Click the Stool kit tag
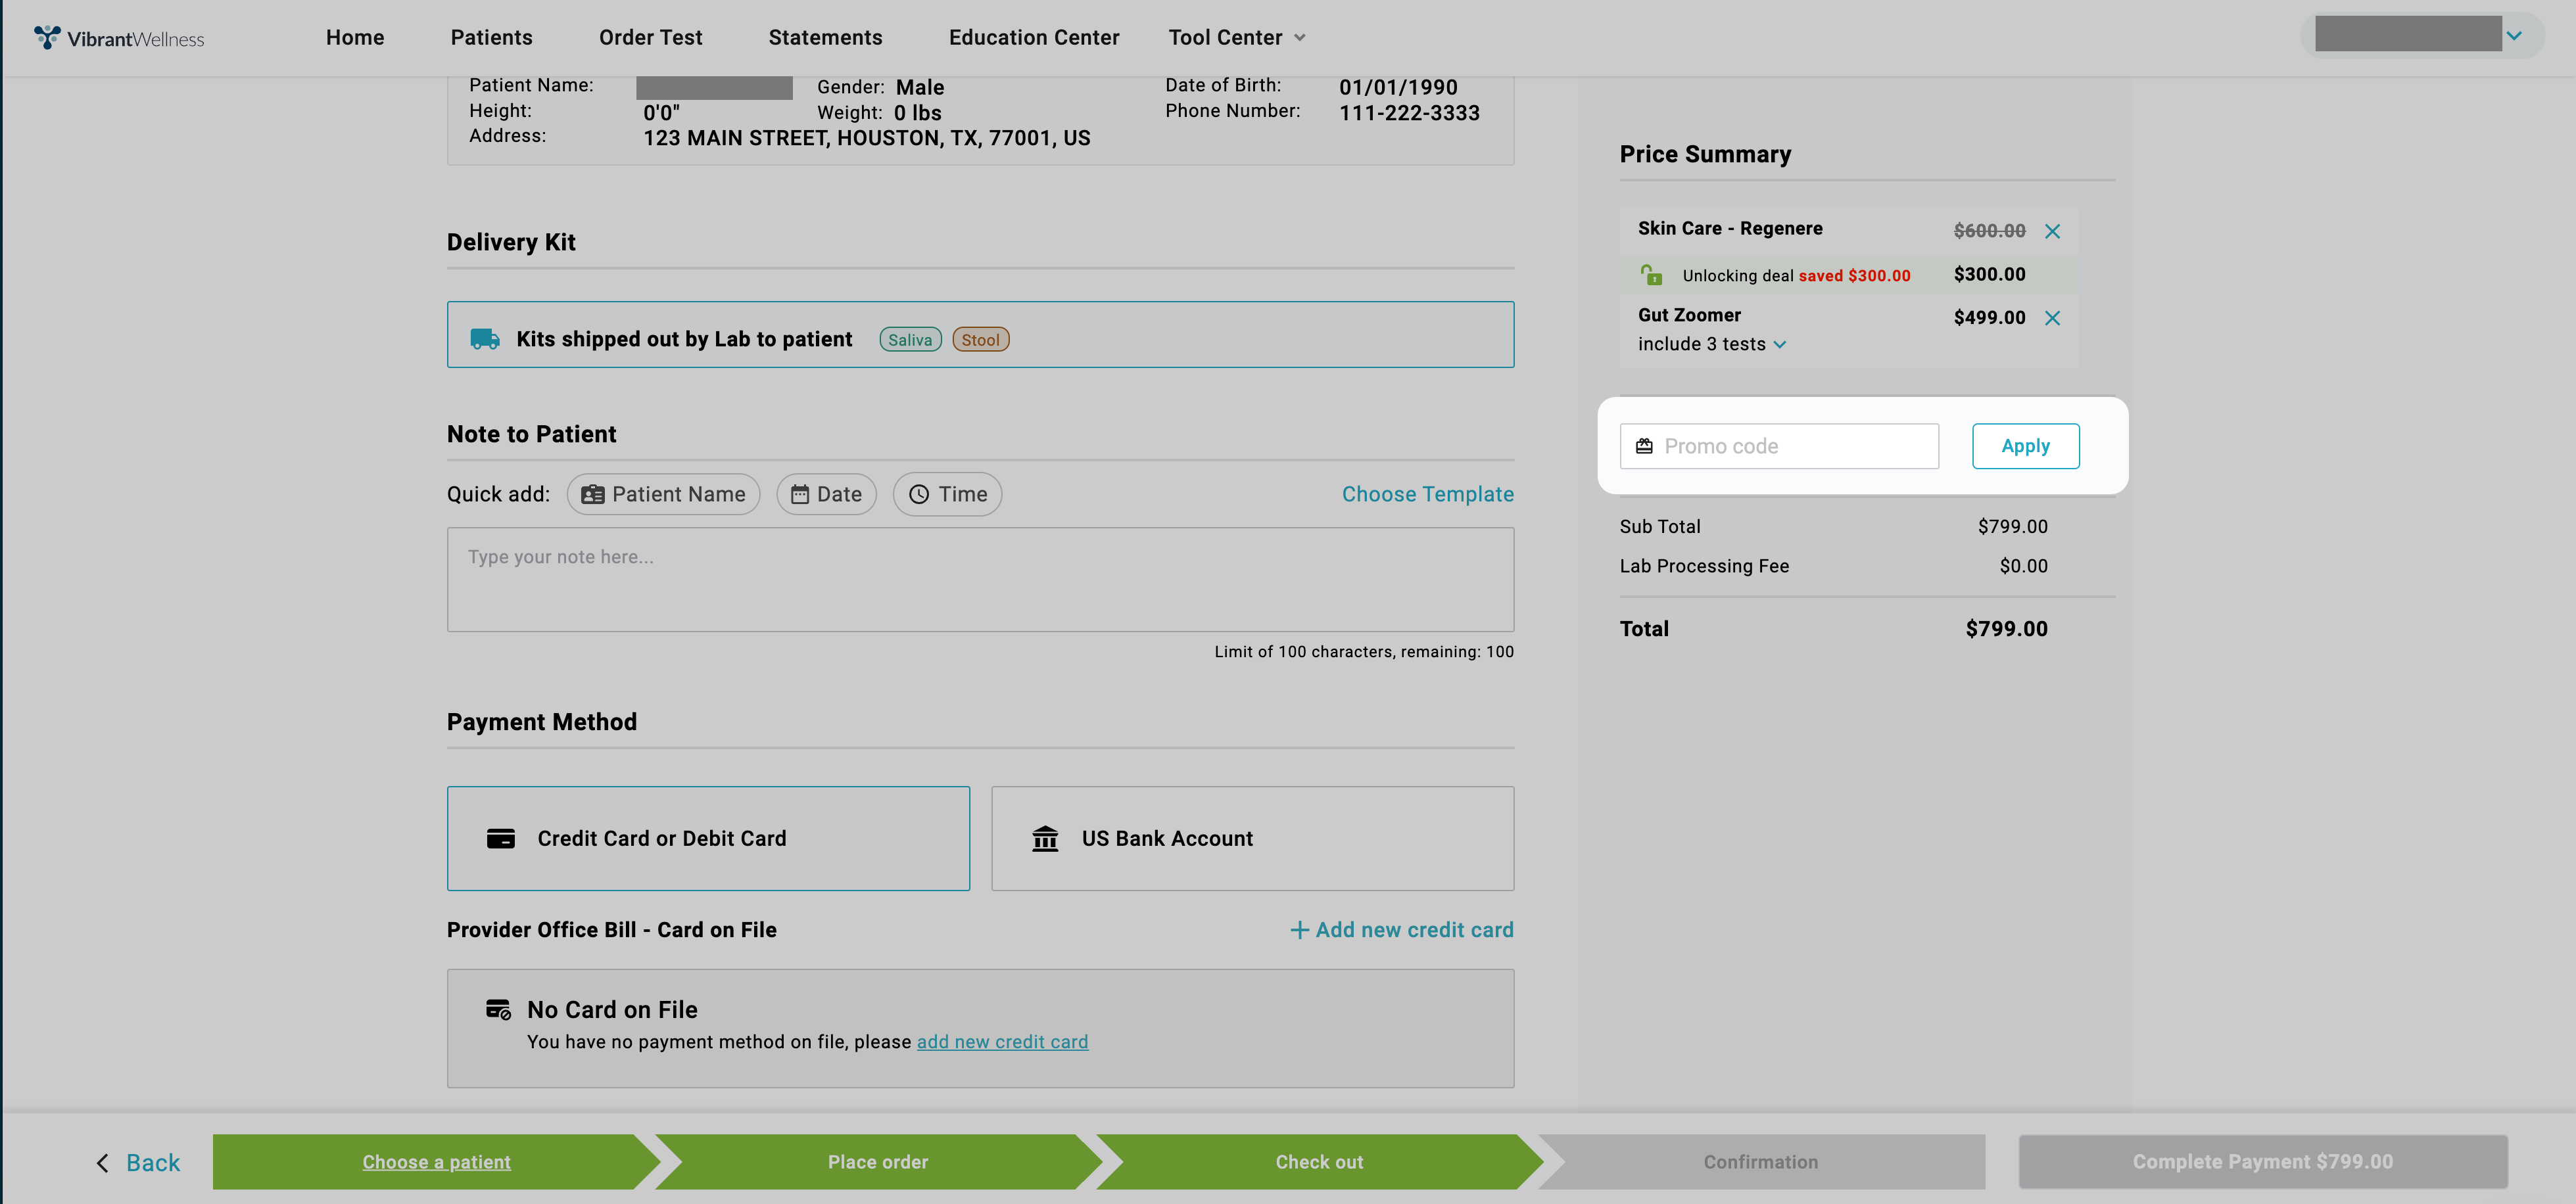This screenshot has width=2576, height=1204. point(980,340)
